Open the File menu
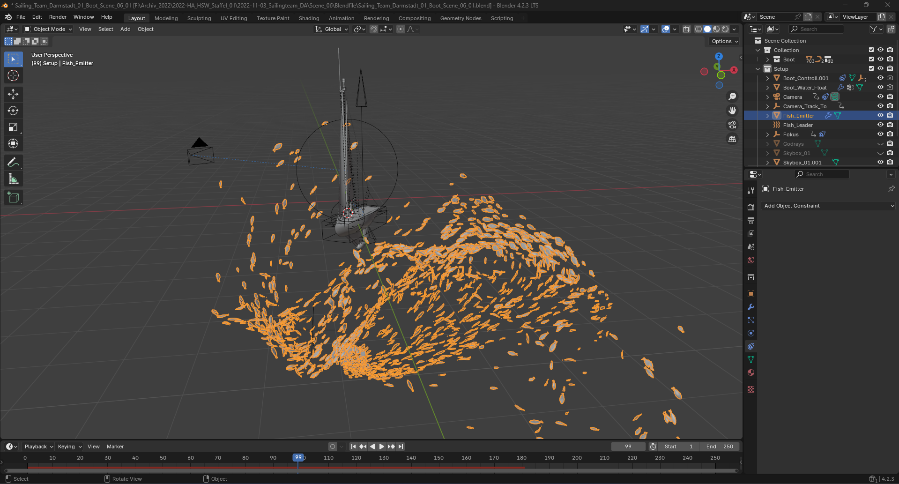Image resolution: width=899 pixels, height=484 pixels. tap(21, 17)
